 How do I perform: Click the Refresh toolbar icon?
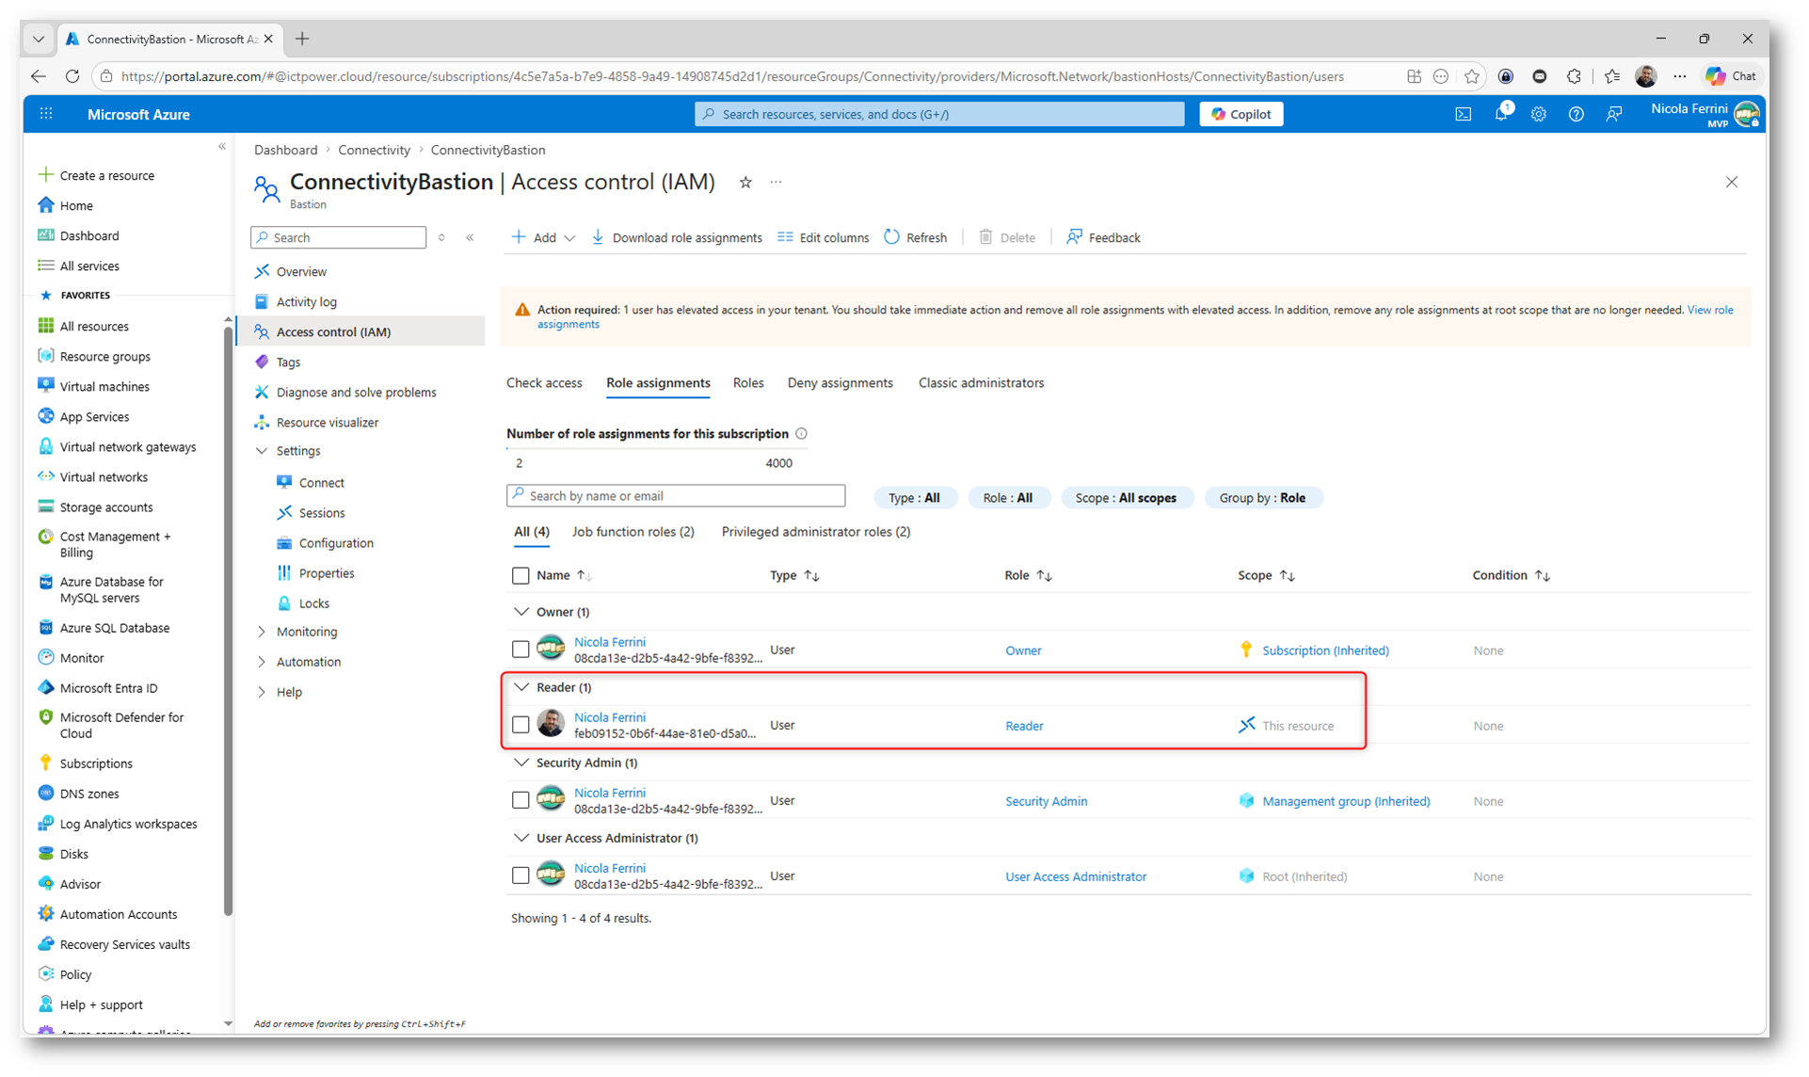point(891,237)
